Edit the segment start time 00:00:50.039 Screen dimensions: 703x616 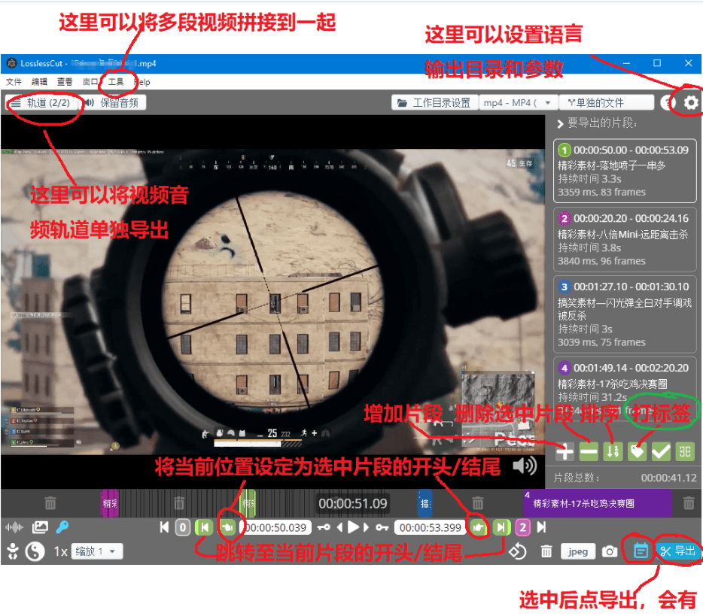tap(275, 528)
